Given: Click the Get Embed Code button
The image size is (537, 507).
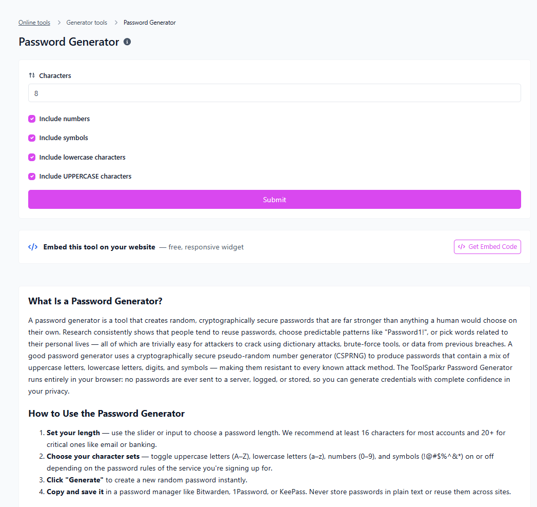Looking at the screenshot, I should (x=487, y=247).
